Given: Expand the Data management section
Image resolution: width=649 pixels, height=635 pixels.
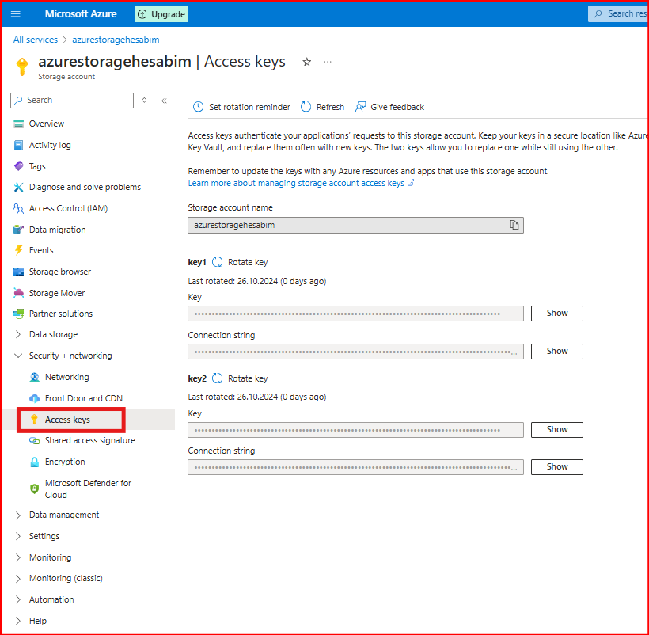Looking at the screenshot, I should point(18,515).
